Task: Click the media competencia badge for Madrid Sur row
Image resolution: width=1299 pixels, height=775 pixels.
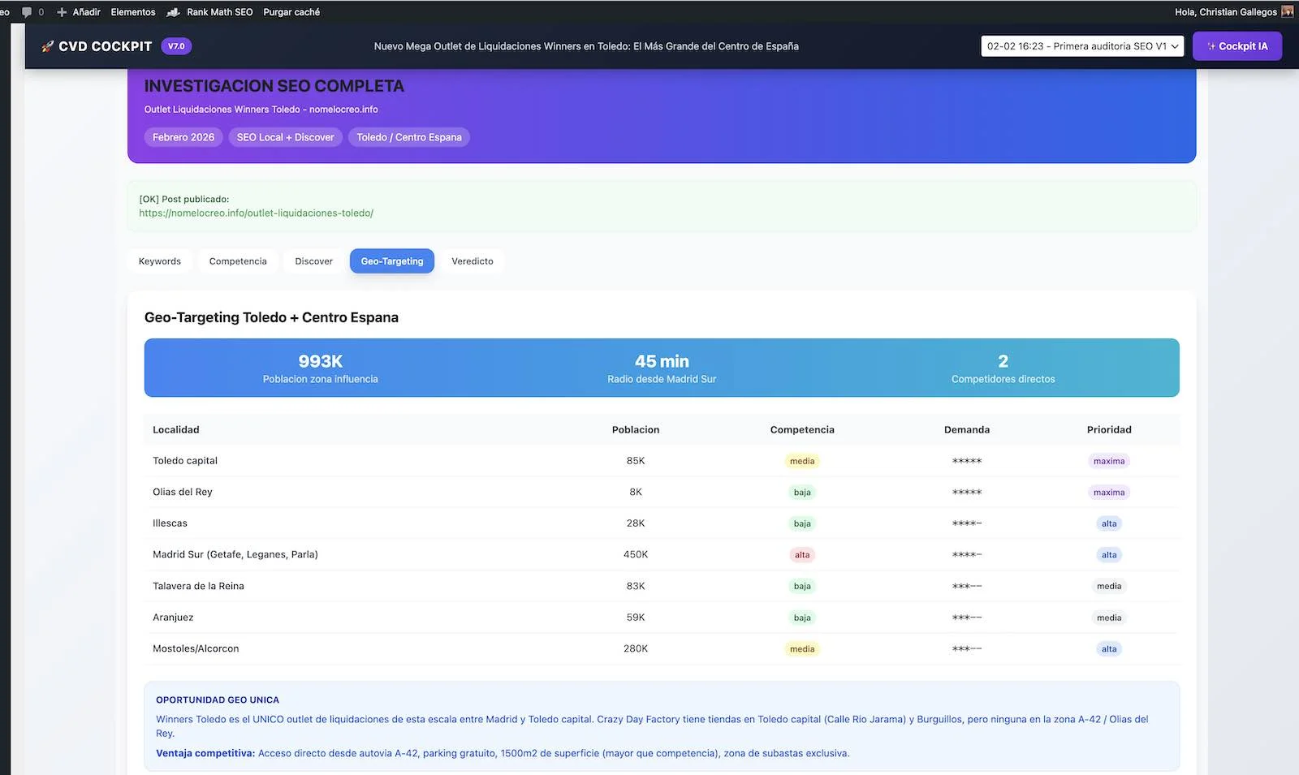Action: pyautogui.click(x=802, y=554)
